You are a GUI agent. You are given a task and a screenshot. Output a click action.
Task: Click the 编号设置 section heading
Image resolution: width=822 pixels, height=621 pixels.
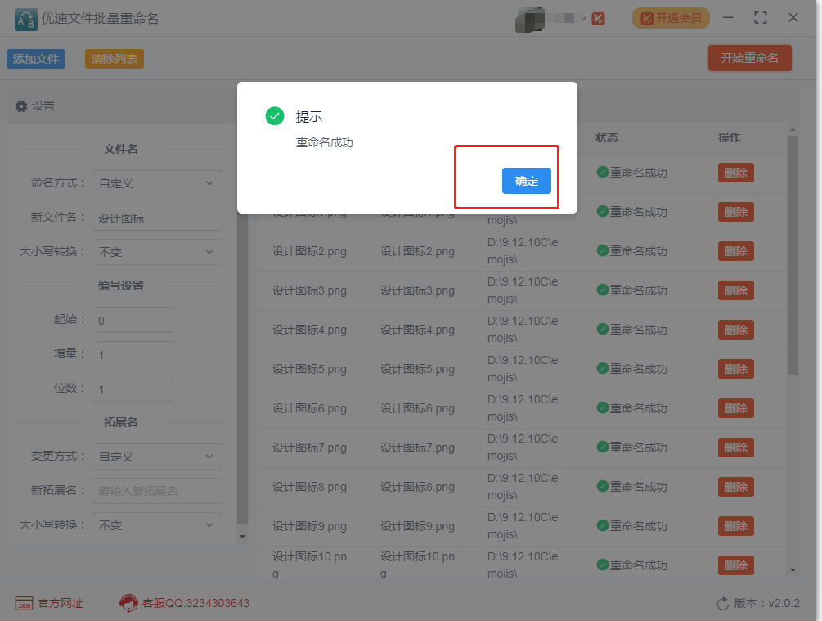(x=120, y=286)
